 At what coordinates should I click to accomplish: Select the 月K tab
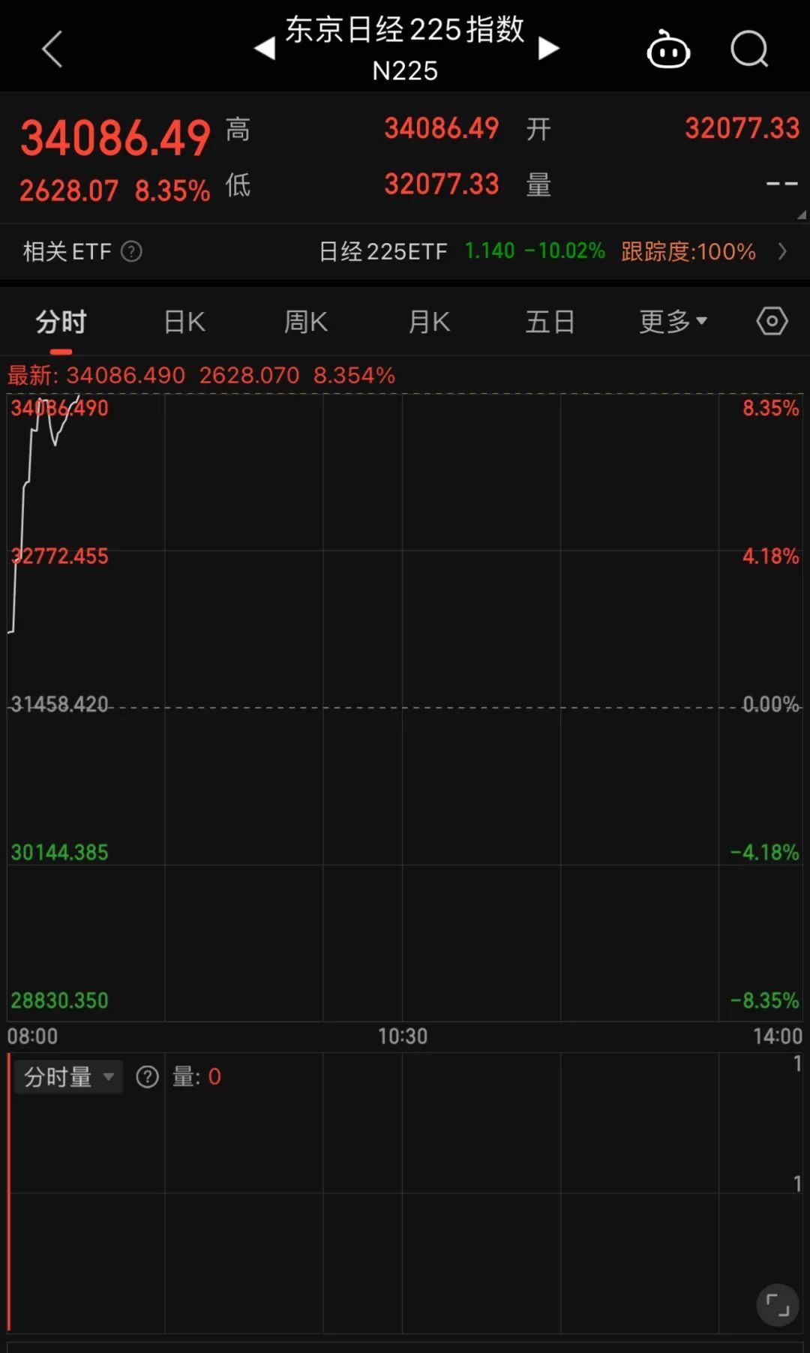pos(429,322)
